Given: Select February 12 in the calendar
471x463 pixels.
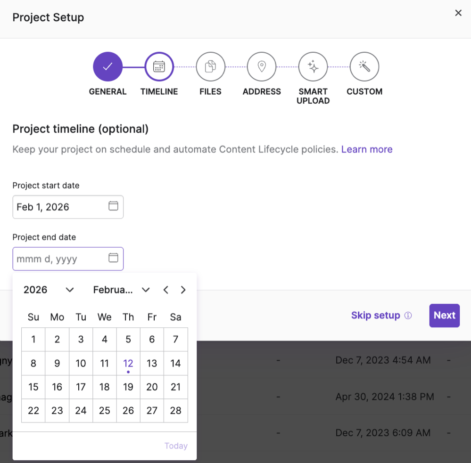Looking at the screenshot, I should point(128,363).
